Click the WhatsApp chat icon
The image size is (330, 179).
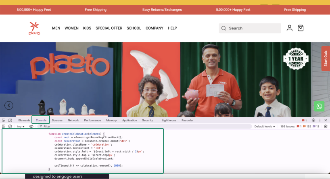pos(320,106)
